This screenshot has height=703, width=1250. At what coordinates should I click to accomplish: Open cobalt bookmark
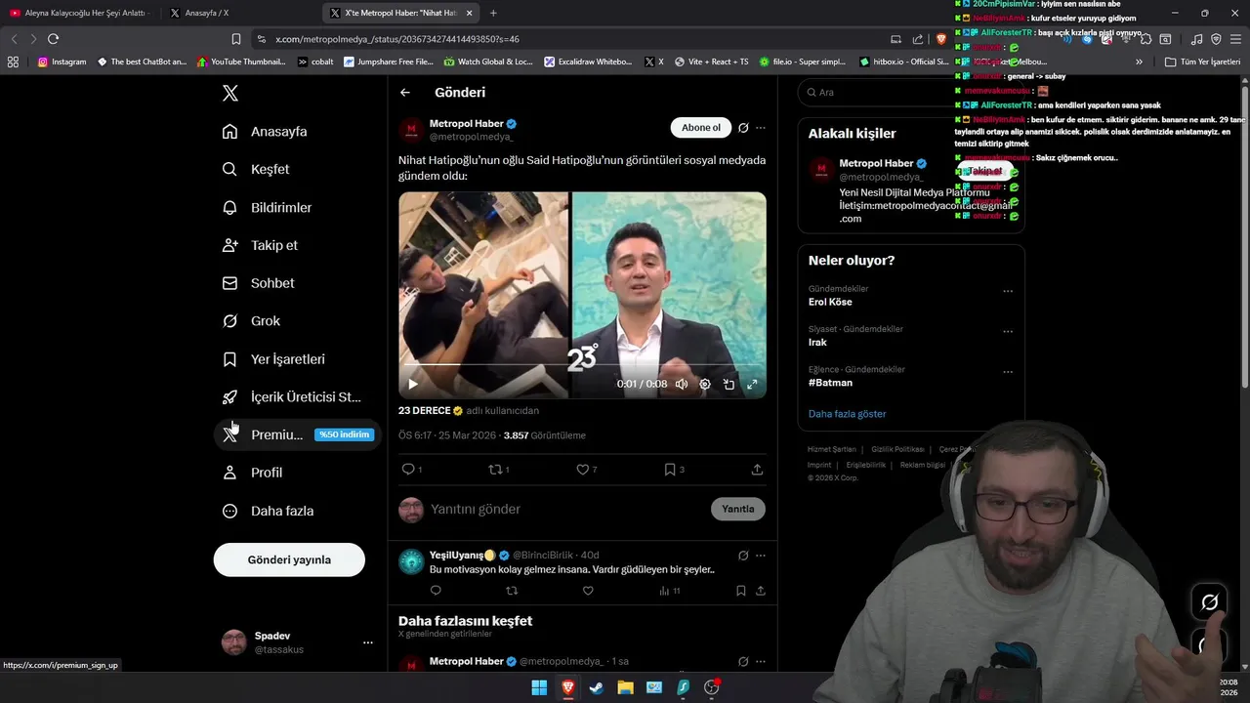315,62
